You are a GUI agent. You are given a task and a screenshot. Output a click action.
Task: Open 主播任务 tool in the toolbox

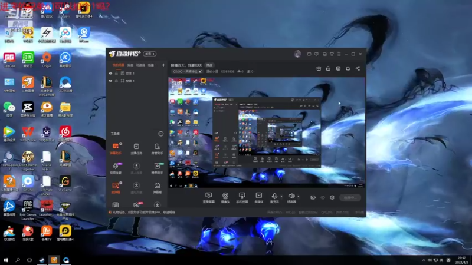136,148
